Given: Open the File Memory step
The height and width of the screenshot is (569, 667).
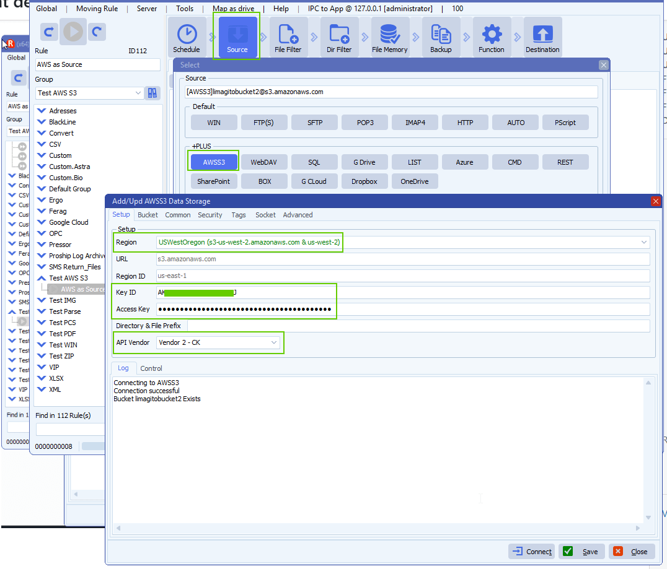Looking at the screenshot, I should click(390, 37).
